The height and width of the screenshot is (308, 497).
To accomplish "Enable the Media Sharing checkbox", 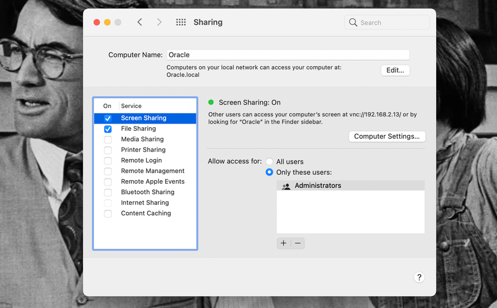I will (108, 140).
